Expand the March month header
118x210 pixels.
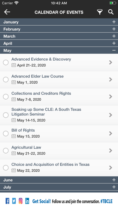pyautogui.click(x=59, y=36)
